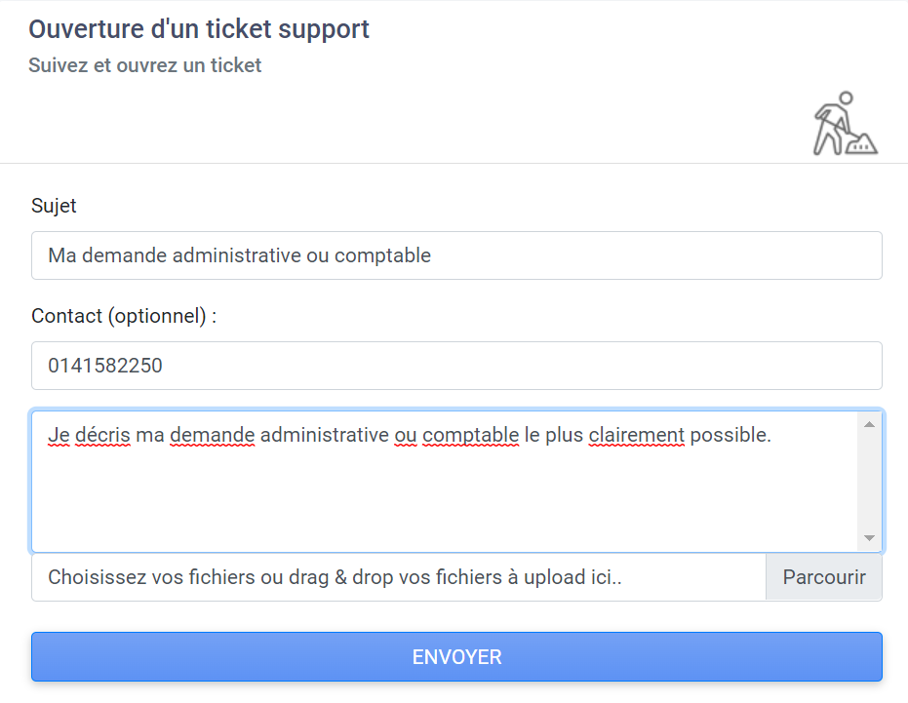Click the construction worker icon

click(846, 124)
